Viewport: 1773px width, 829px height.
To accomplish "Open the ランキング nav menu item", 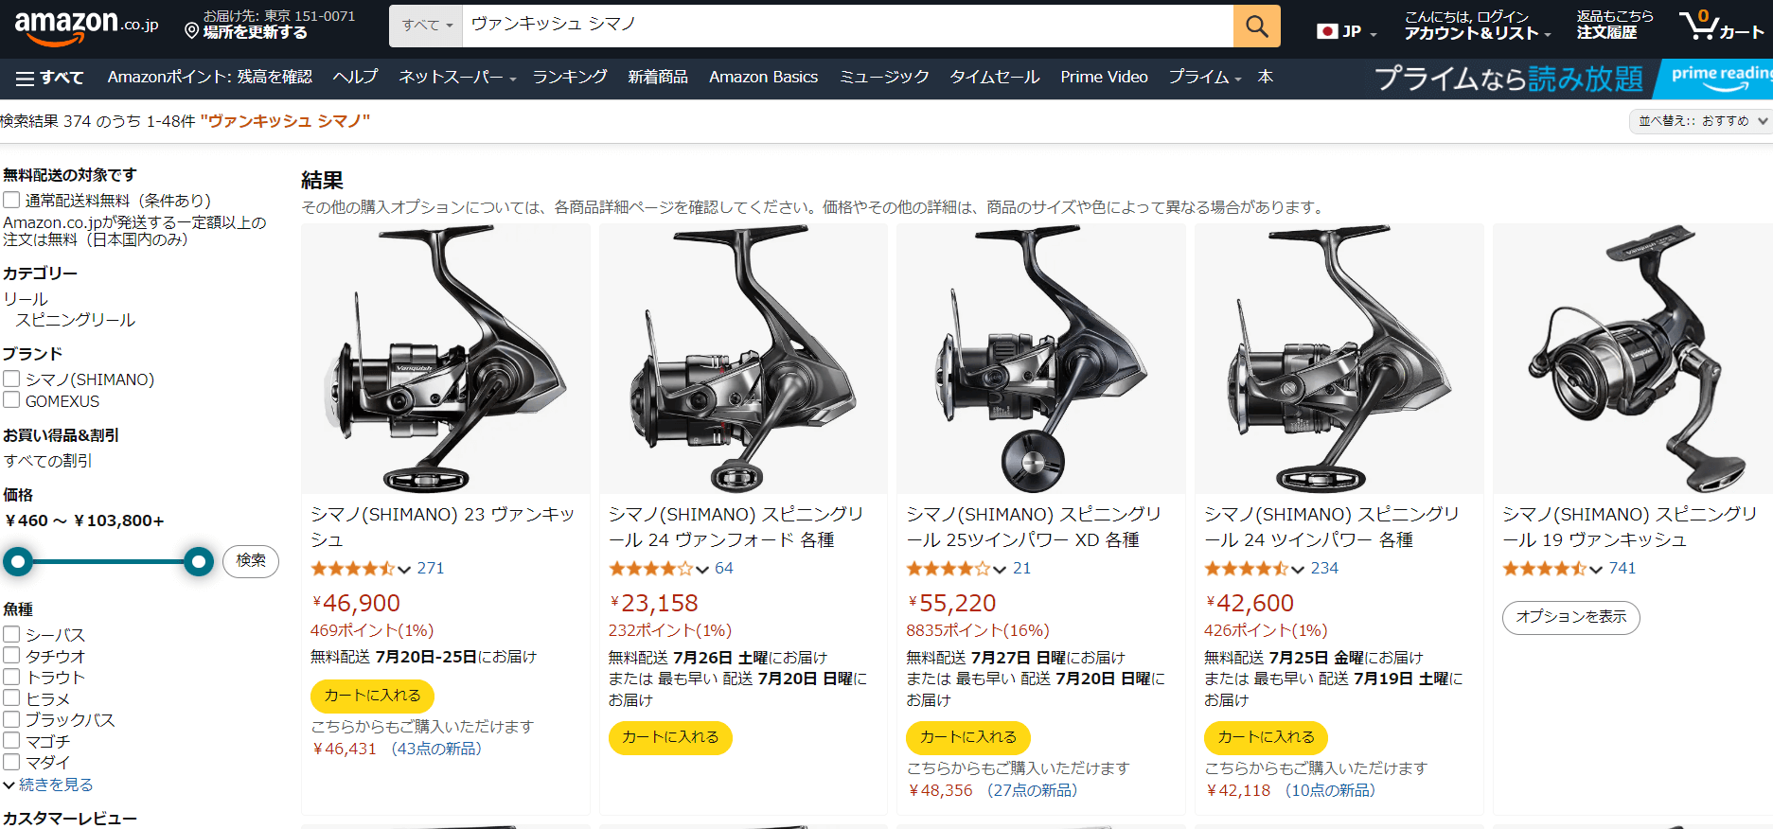I will coord(570,77).
